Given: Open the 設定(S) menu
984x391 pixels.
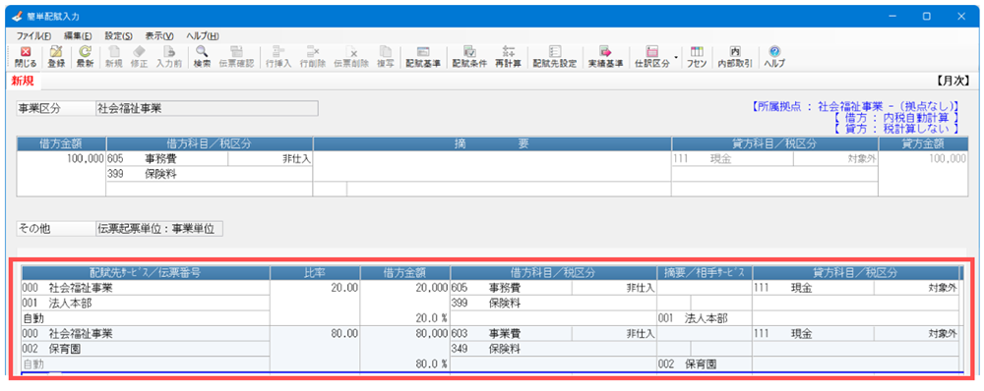Looking at the screenshot, I should (119, 35).
